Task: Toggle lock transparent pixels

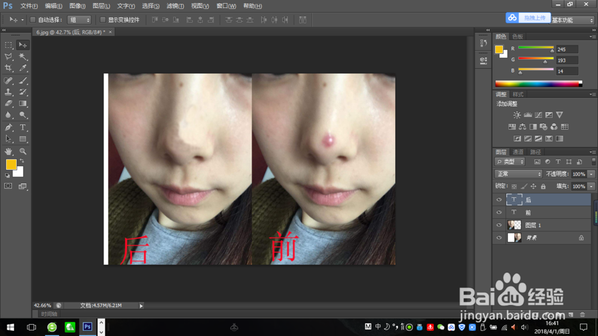Action: point(514,187)
